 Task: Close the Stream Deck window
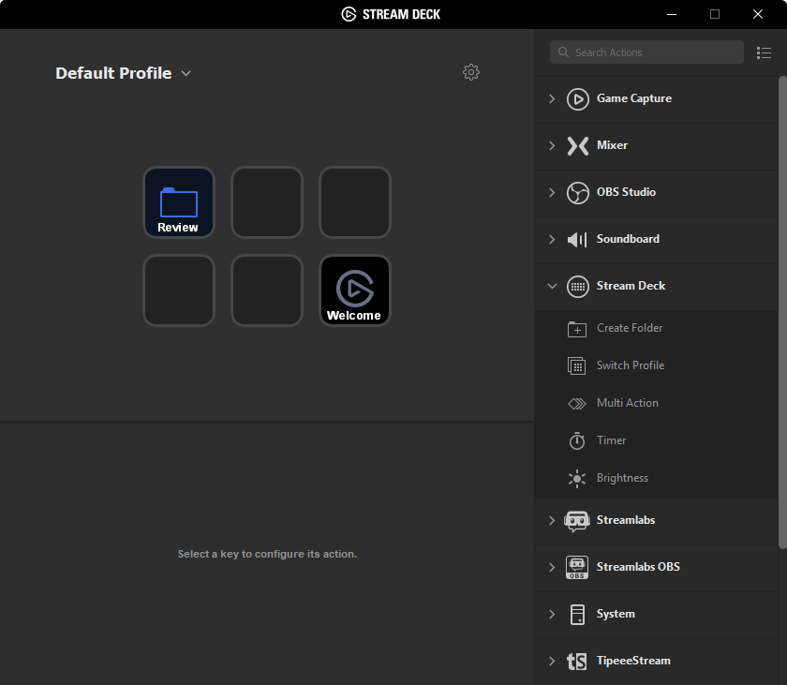tap(758, 14)
